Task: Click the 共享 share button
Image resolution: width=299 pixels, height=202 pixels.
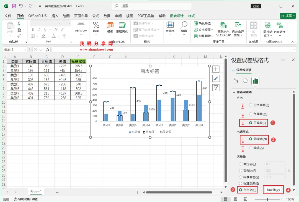Action: [x=288, y=16]
